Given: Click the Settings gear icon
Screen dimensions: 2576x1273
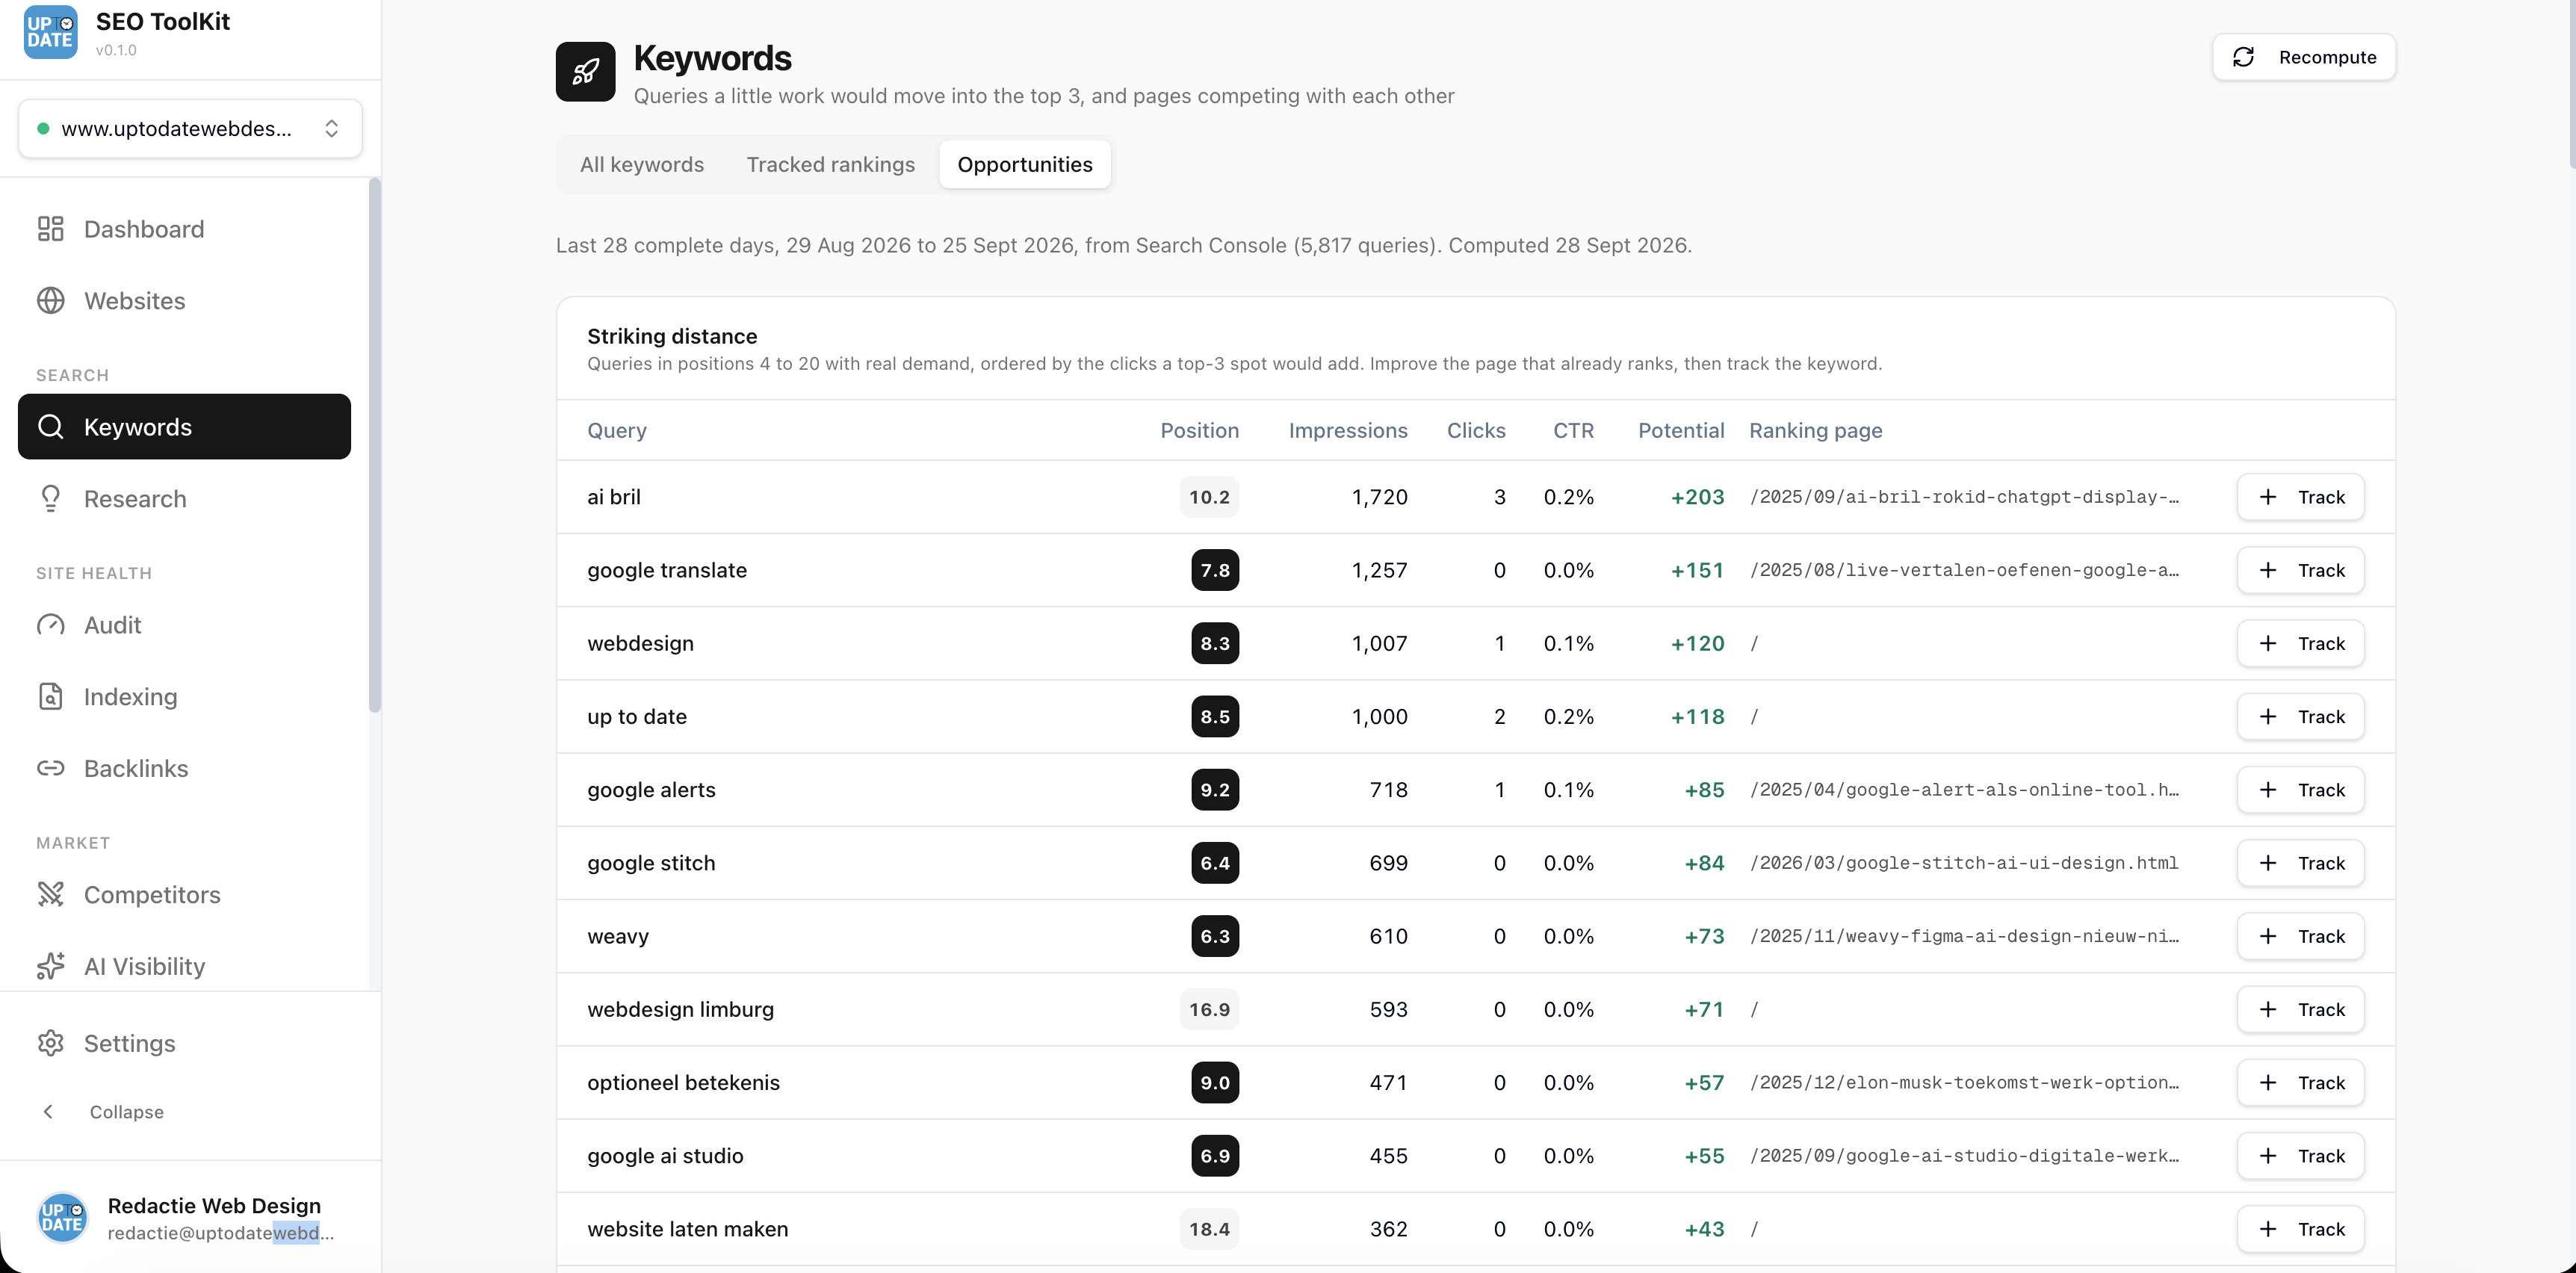Looking at the screenshot, I should pyautogui.click(x=50, y=1043).
